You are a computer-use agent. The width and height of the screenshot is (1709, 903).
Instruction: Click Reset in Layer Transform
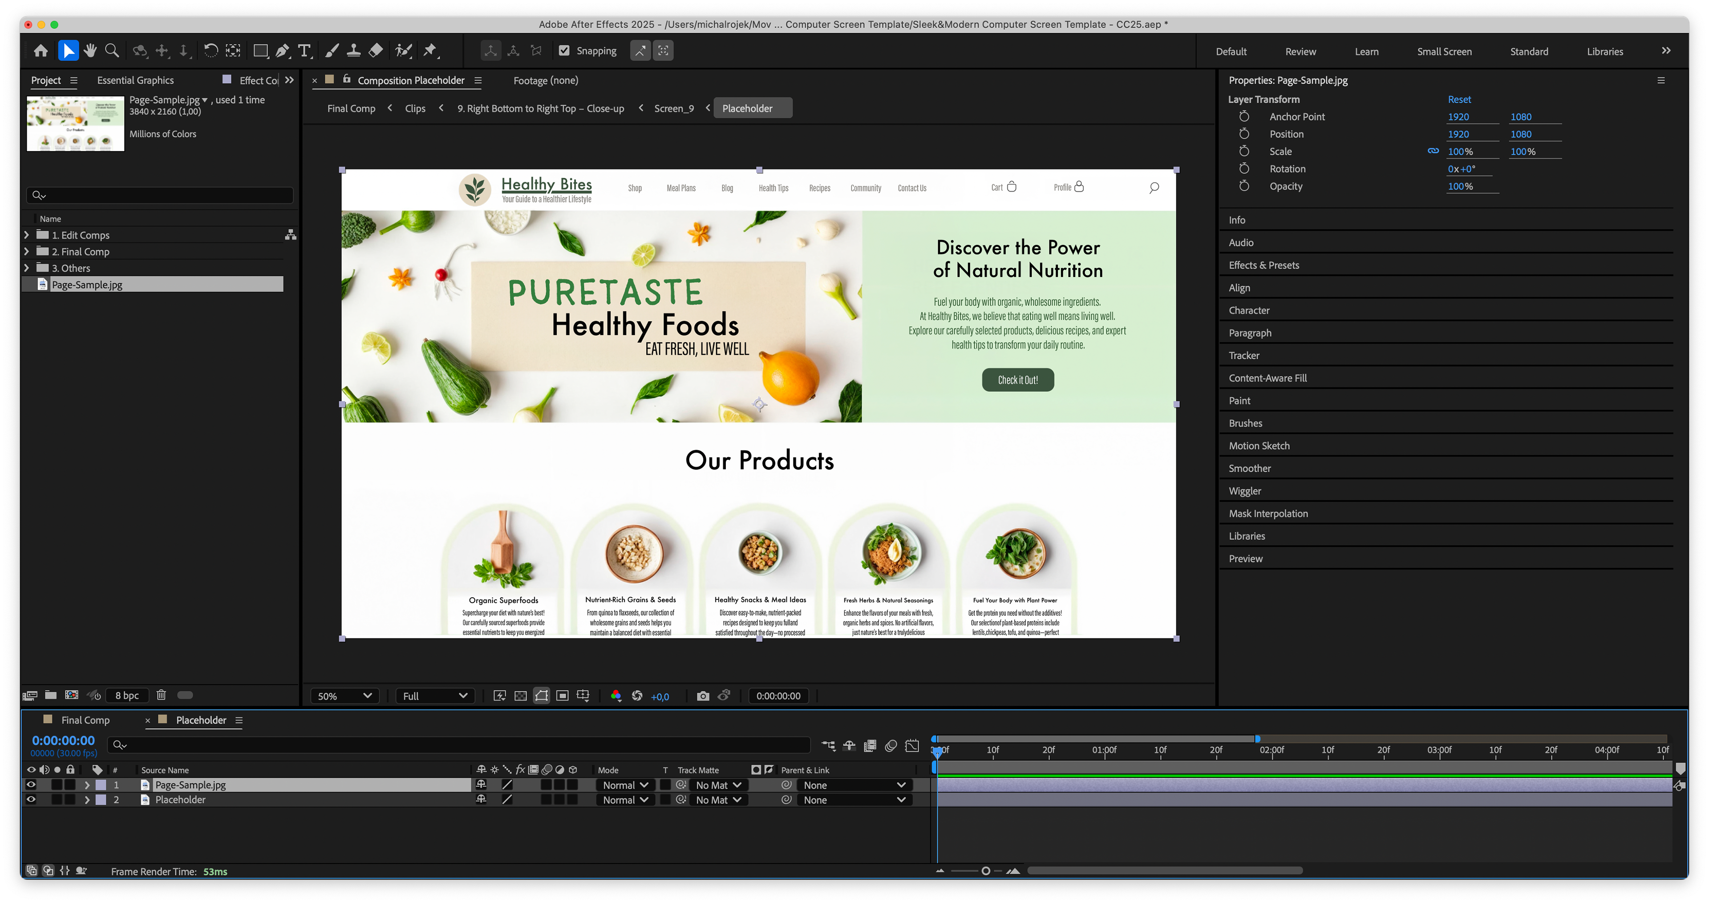pos(1459,100)
